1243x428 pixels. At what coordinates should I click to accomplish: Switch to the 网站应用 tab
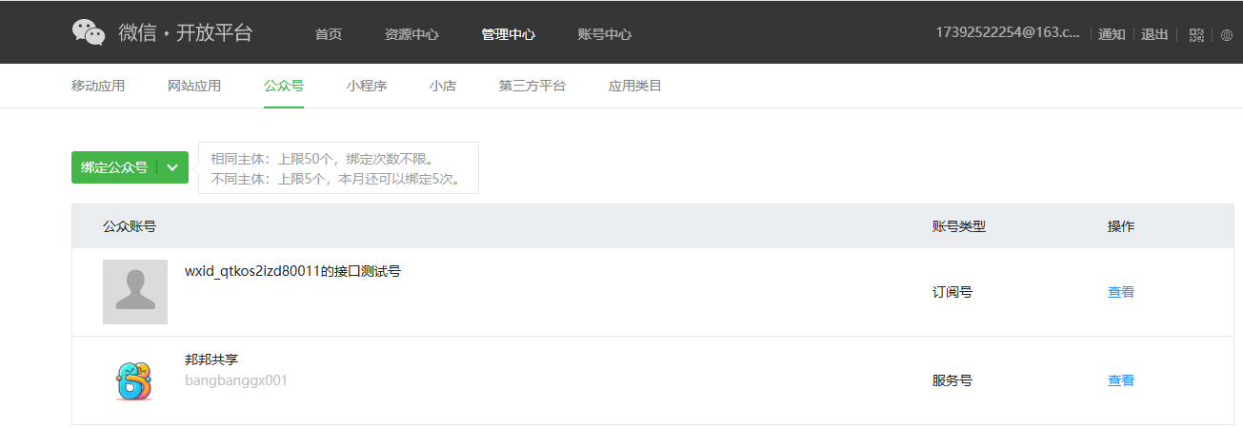[194, 86]
